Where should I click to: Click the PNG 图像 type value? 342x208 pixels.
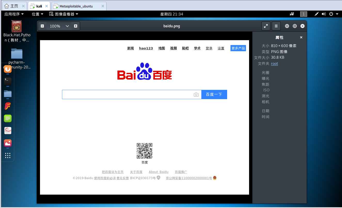(279, 52)
